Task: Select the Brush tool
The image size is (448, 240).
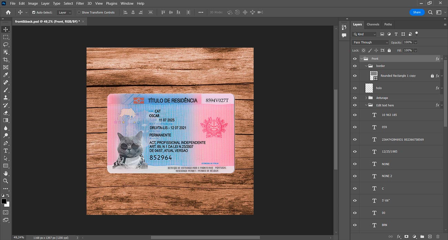Action: pyautogui.click(x=6, y=90)
